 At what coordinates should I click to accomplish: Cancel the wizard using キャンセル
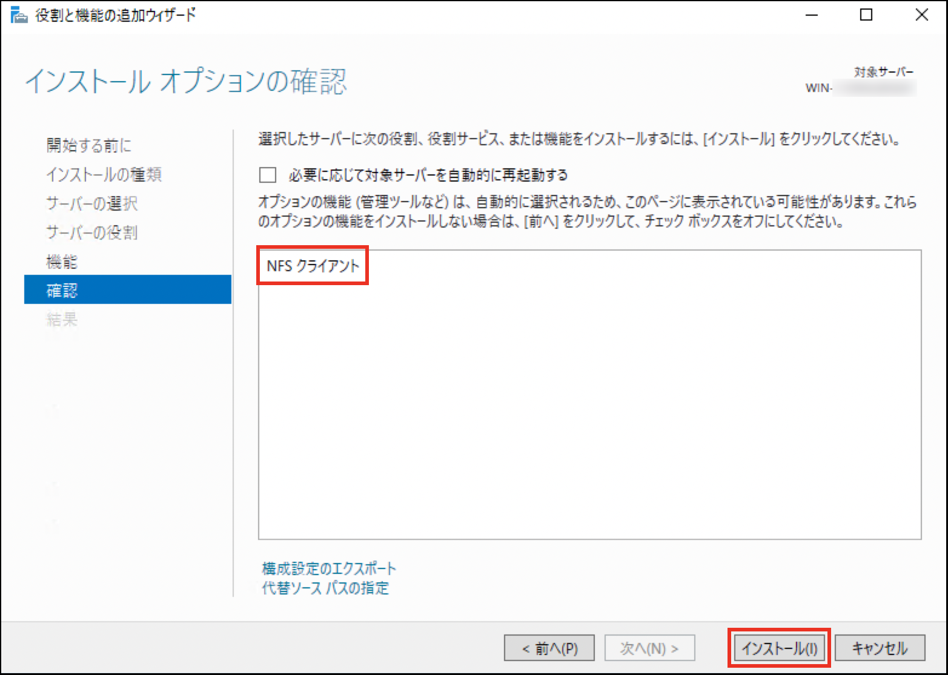[x=880, y=648]
